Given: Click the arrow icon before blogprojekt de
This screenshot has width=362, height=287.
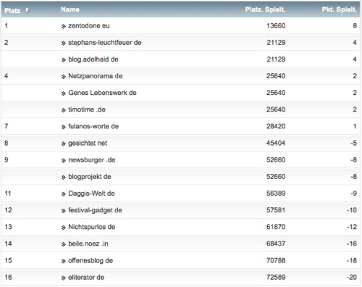Looking at the screenshot, I should (64, 178).
